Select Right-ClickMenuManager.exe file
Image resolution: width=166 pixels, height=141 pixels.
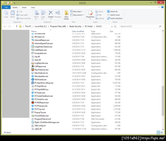(47, 122)
